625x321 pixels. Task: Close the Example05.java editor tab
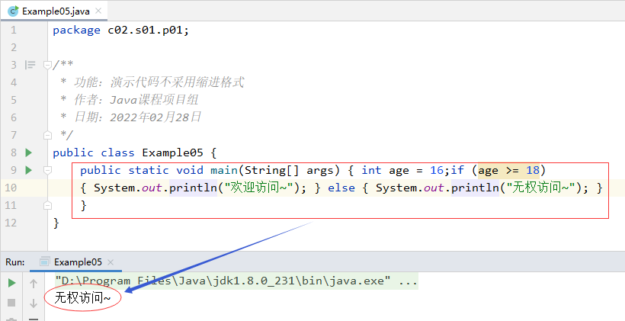coord(98,11)
